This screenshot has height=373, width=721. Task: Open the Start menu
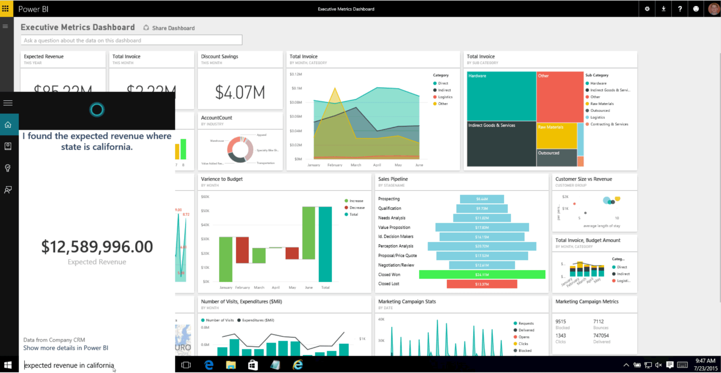click(8, 364)
